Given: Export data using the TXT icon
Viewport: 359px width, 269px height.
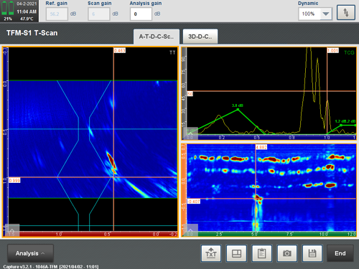Looking at the screenshot, I should 211,253.
